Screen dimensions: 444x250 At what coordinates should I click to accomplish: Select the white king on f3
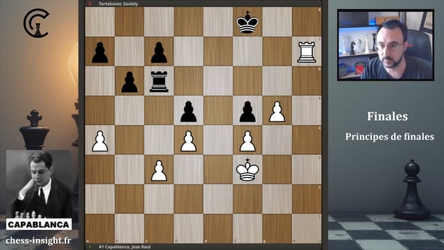248,169
